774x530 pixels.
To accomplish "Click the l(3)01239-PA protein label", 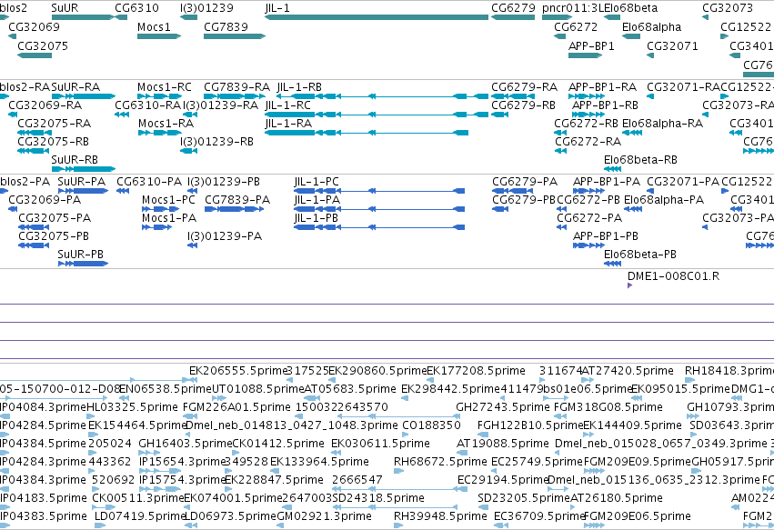I will click(225, 236).
